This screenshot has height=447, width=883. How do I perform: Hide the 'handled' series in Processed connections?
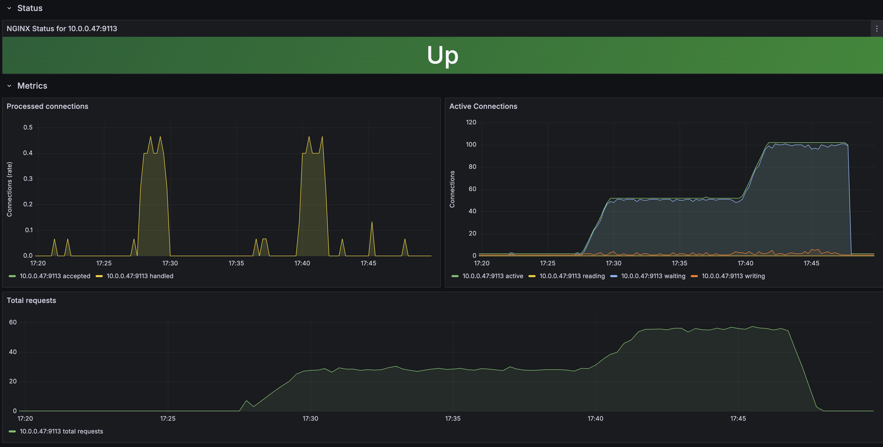[140, 276]
